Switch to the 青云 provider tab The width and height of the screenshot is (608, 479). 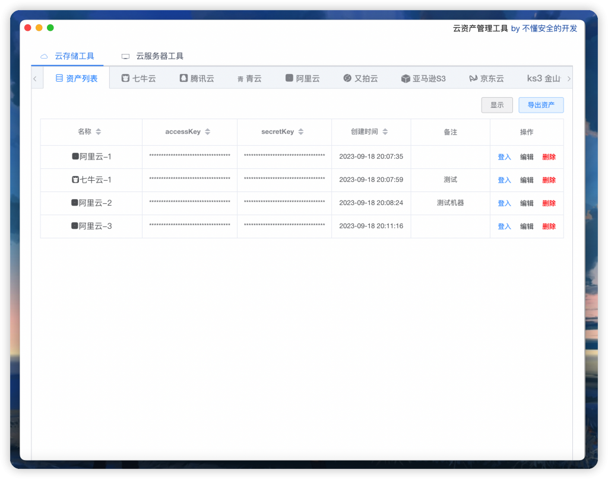[x=249, y=78]
